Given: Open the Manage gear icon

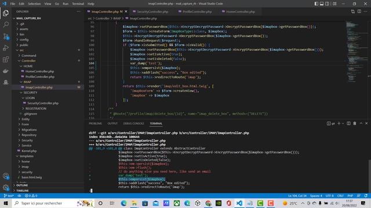Looking at the screenshot, I should point(6,188).
